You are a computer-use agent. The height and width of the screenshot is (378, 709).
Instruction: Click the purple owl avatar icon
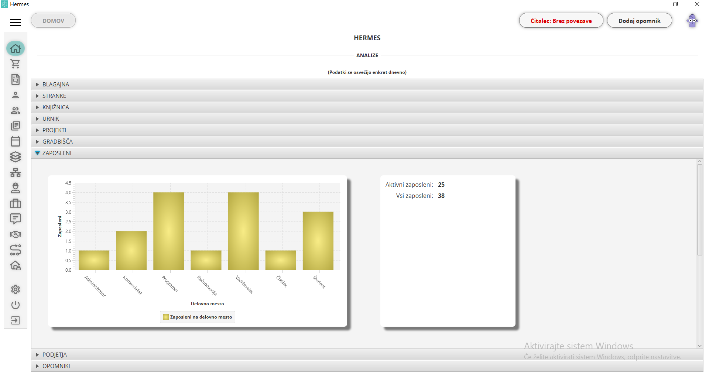pyautogui.click(x=692, y=21)
